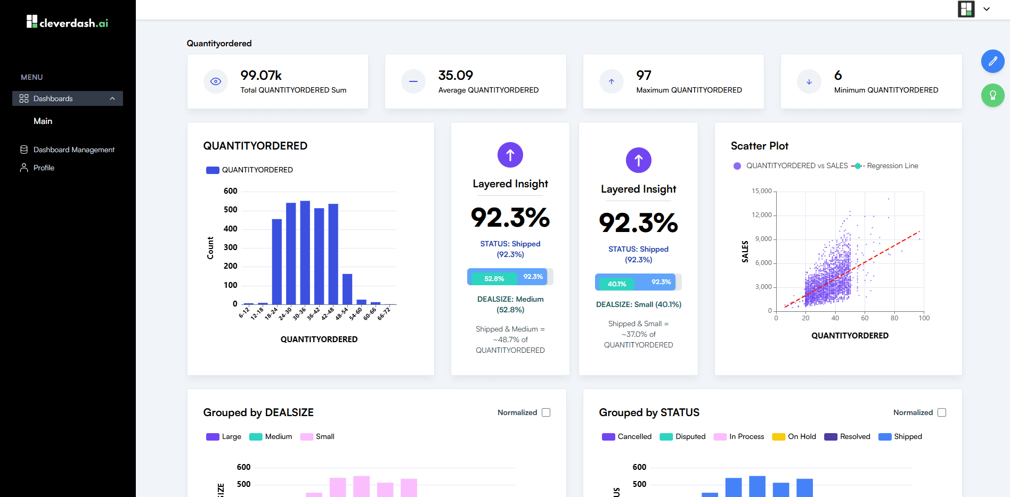Click the purple arrow icon above Medium insight

510,155
